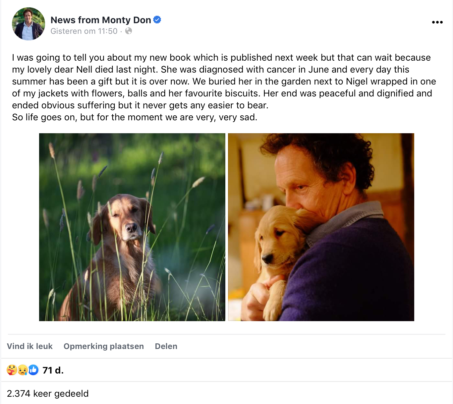
Task: Click the blue thumbs-up reaction icon
Action: click(x=33, y=370)
